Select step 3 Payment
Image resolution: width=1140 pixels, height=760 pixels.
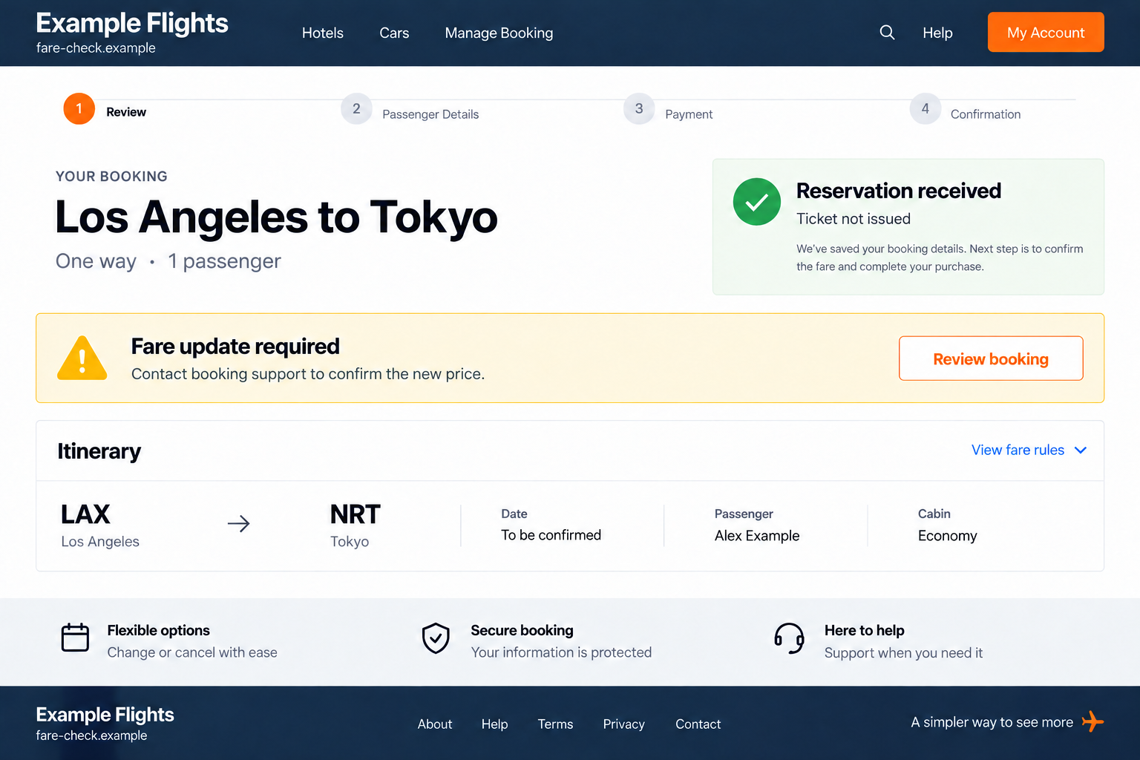(x=668, y=111)
